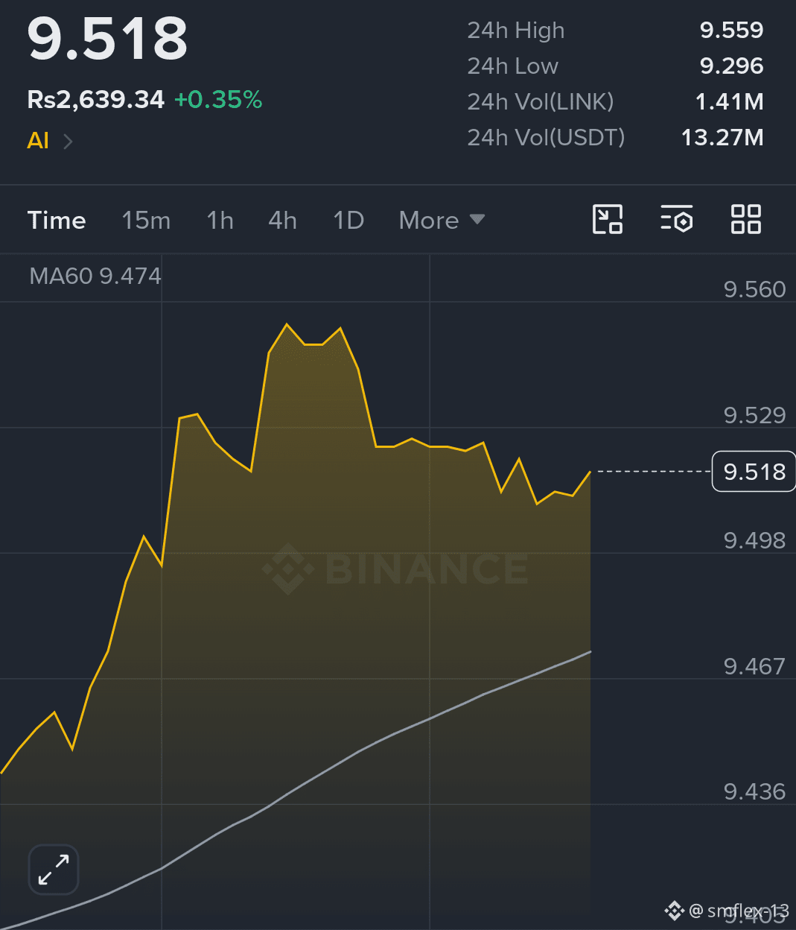
Task: Click the 9.296 low value
Action: (x=731, y=66)
